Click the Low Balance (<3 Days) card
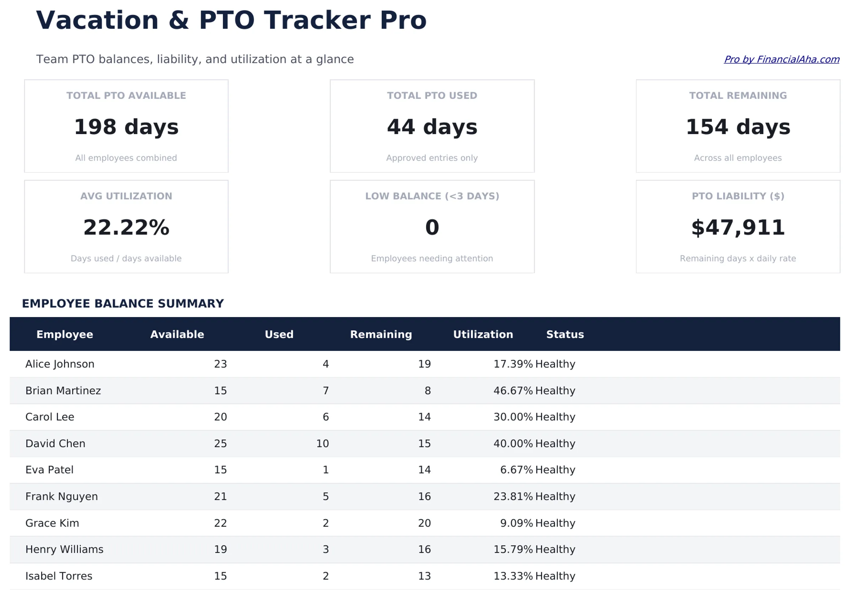The width and height of the screenshot is (850, 599). tap(432, 226)
